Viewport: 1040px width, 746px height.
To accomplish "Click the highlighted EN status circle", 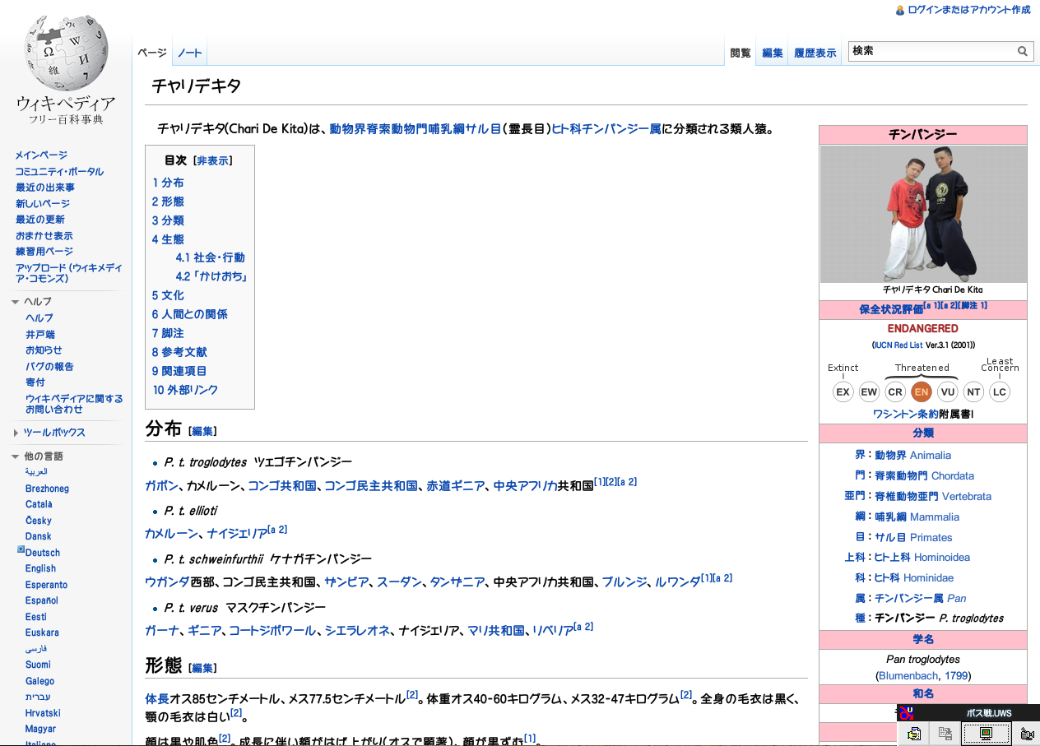I will pyautogui.click(x=922, y=392).
